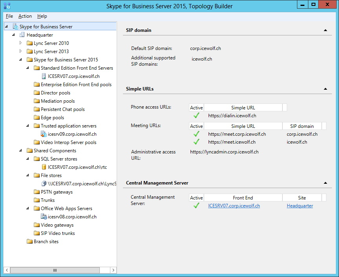Click the Standard Edition Front End Servers folder icon
Screen dimensions: 339x277
(37, 68)
